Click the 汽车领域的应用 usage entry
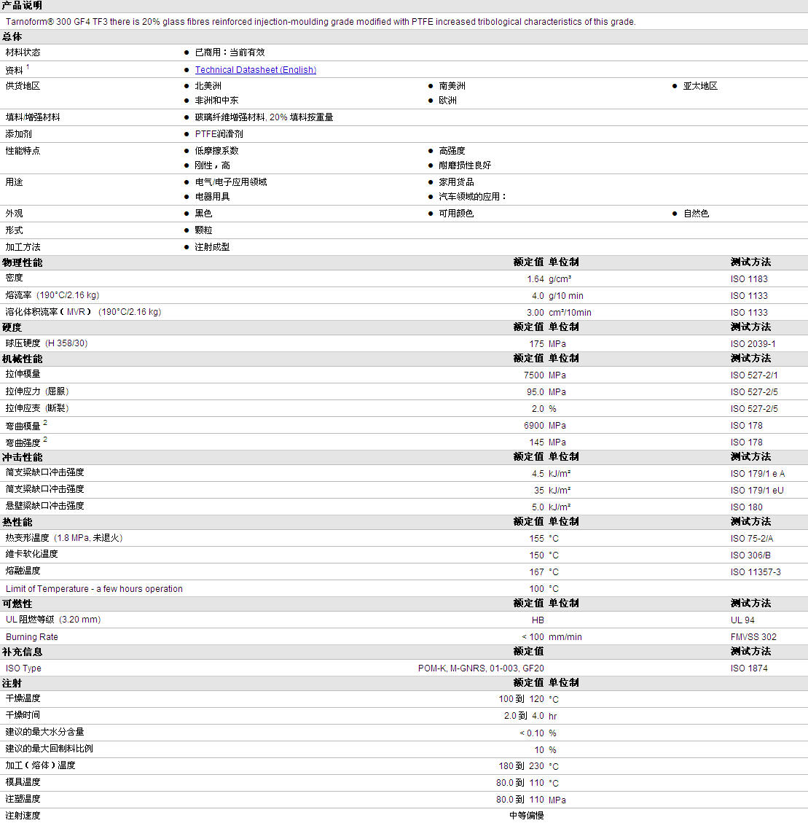The height and width of the screenshot is (823, 808). (x=472, y=198)
